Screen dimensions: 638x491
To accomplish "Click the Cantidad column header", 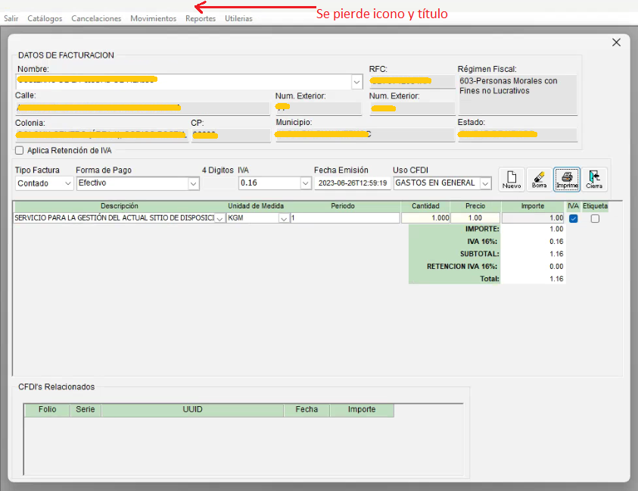I will (x=425, y=206).
